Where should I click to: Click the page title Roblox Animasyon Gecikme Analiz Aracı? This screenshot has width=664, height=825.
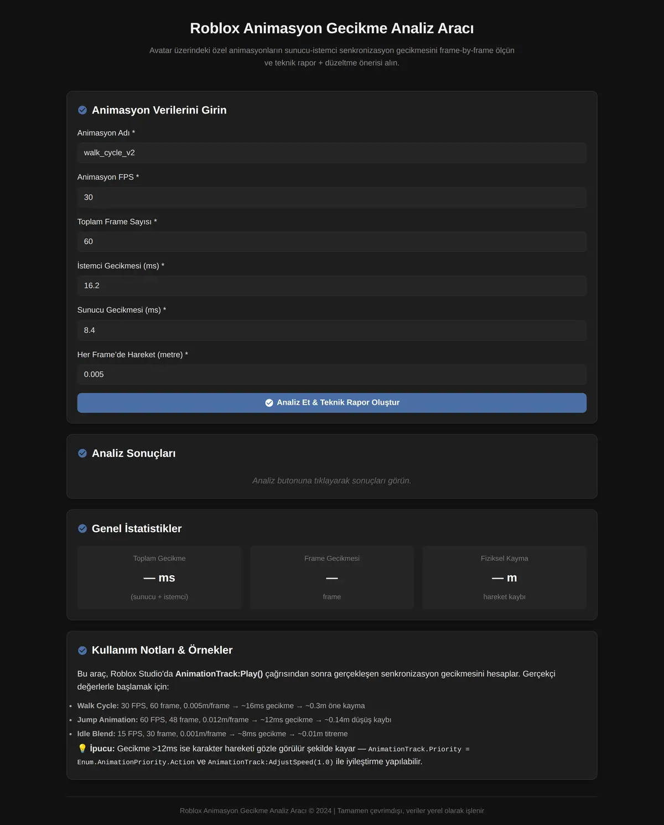tap(332, 28)
